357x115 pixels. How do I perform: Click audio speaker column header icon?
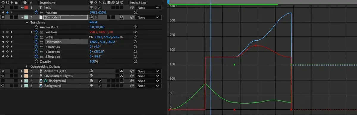point(7,2)
